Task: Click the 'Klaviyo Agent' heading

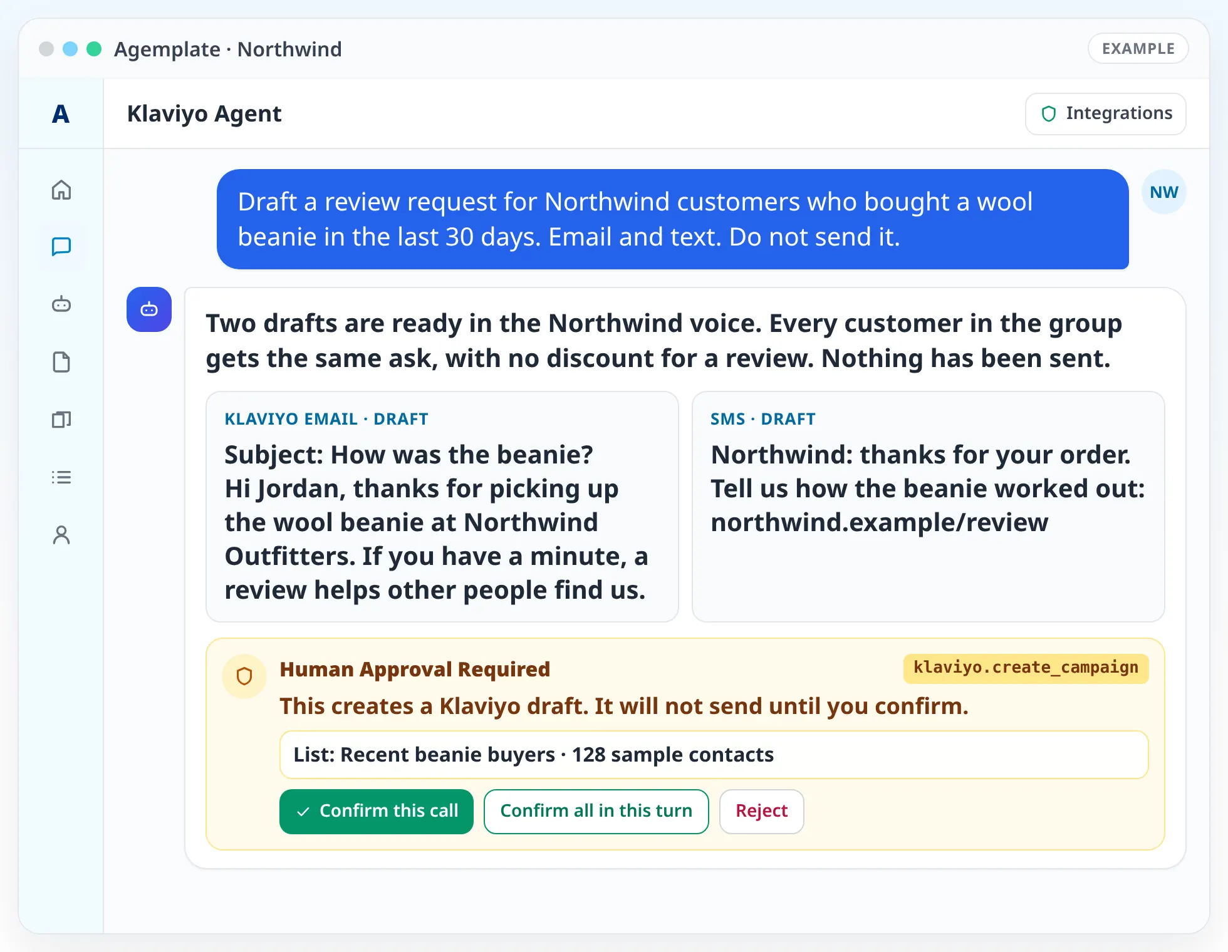Action: [204, 114]
